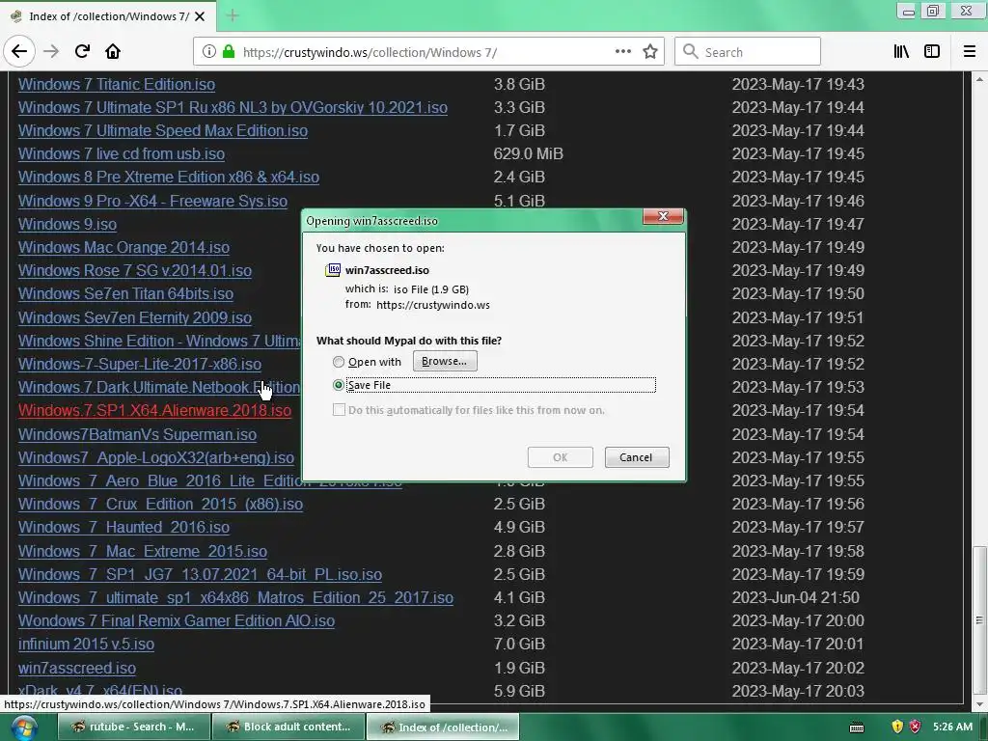Open page actions three-dot menu
Viewport: 988px width, 741px height.
[x=623, y=52]
